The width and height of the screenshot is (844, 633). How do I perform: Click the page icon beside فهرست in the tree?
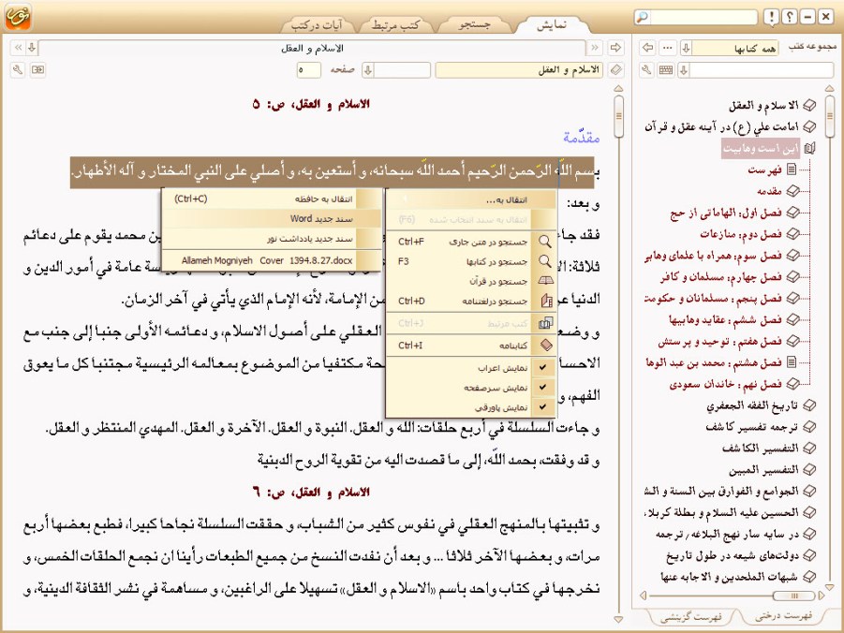point(792,169)
